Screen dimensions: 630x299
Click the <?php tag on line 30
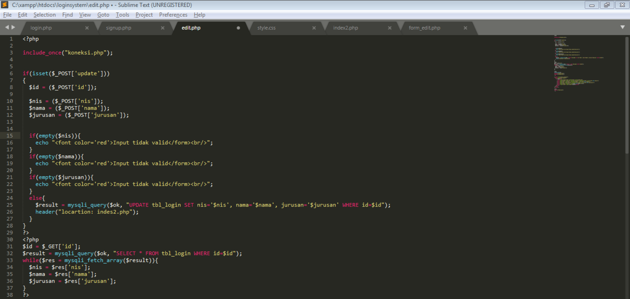[x=31, y=239]
